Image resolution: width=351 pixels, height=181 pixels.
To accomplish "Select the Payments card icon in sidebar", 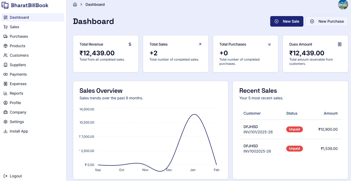I will click(5, 74).
